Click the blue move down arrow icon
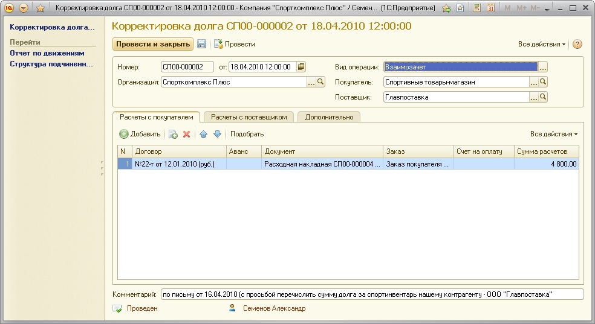The width and height of the screenshot is (595, 324). pos(217,134)
